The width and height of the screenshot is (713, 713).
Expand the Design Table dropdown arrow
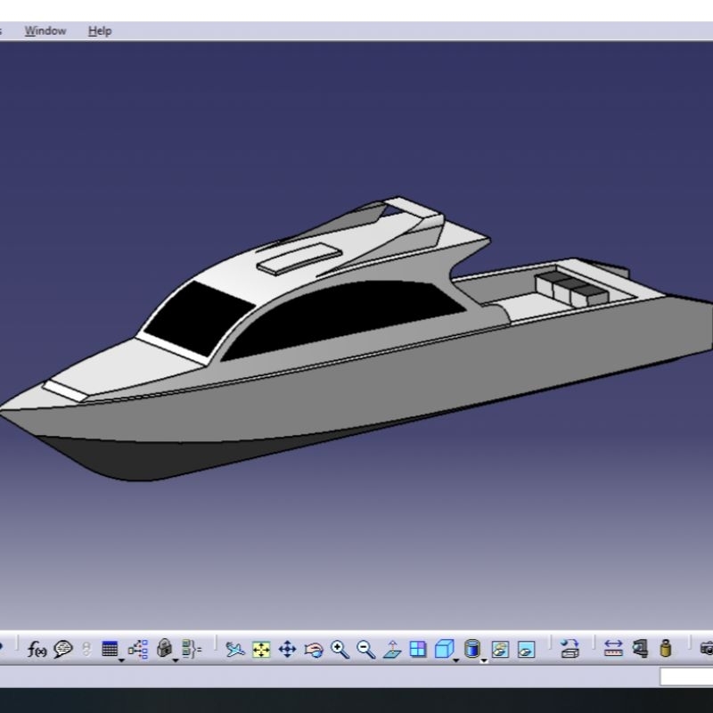pyautogui.click(x=119, y=661)
